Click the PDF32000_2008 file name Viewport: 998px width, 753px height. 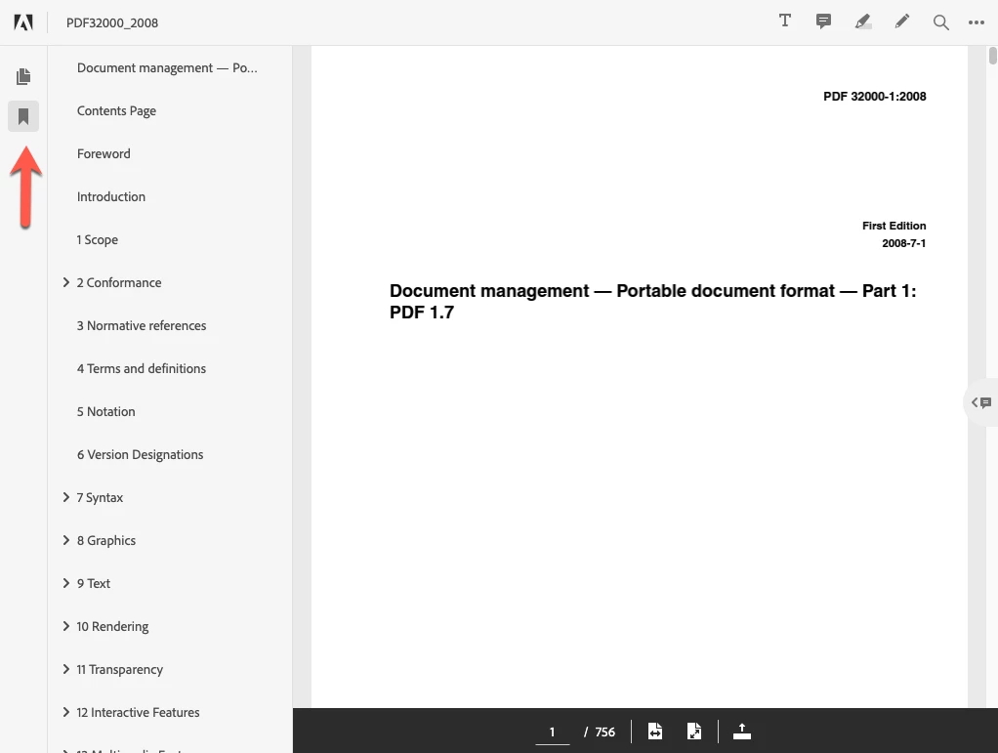112,22
